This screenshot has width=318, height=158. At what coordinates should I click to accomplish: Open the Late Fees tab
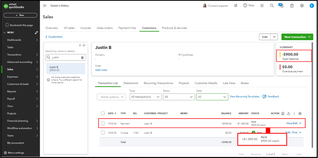[x=229, y=83]
